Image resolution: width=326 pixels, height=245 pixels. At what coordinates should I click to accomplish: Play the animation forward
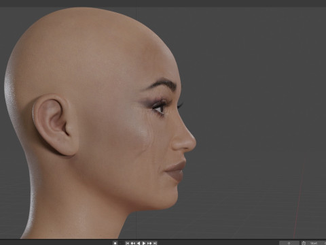pyautogui.click(x=144, y=243)
